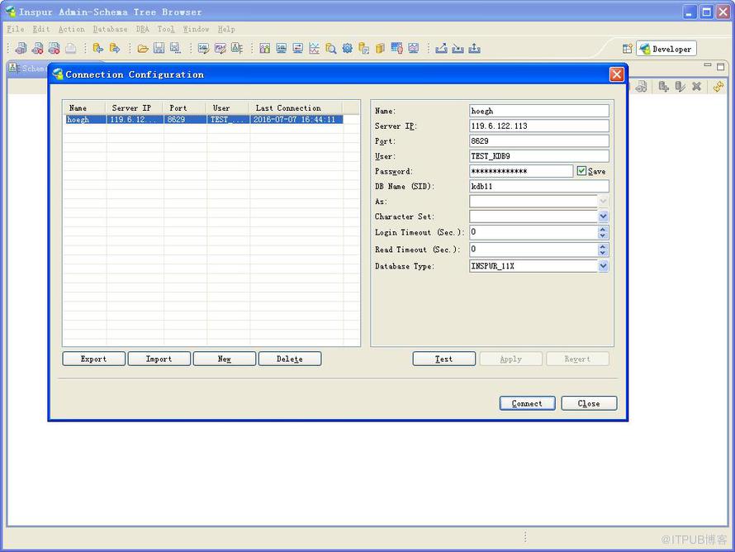
Task: Open the DBA menu
Action: (x=143, y=29)
